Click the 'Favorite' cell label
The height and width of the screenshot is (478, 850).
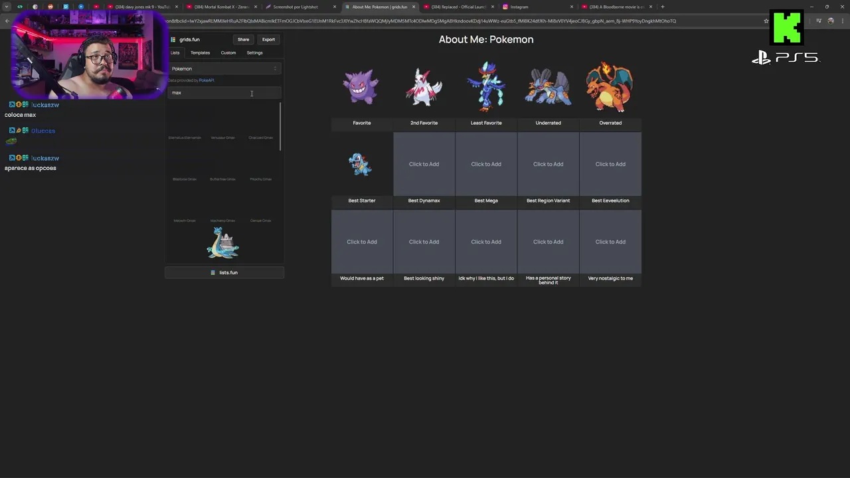pyautogui.click(x=362, y=123)
